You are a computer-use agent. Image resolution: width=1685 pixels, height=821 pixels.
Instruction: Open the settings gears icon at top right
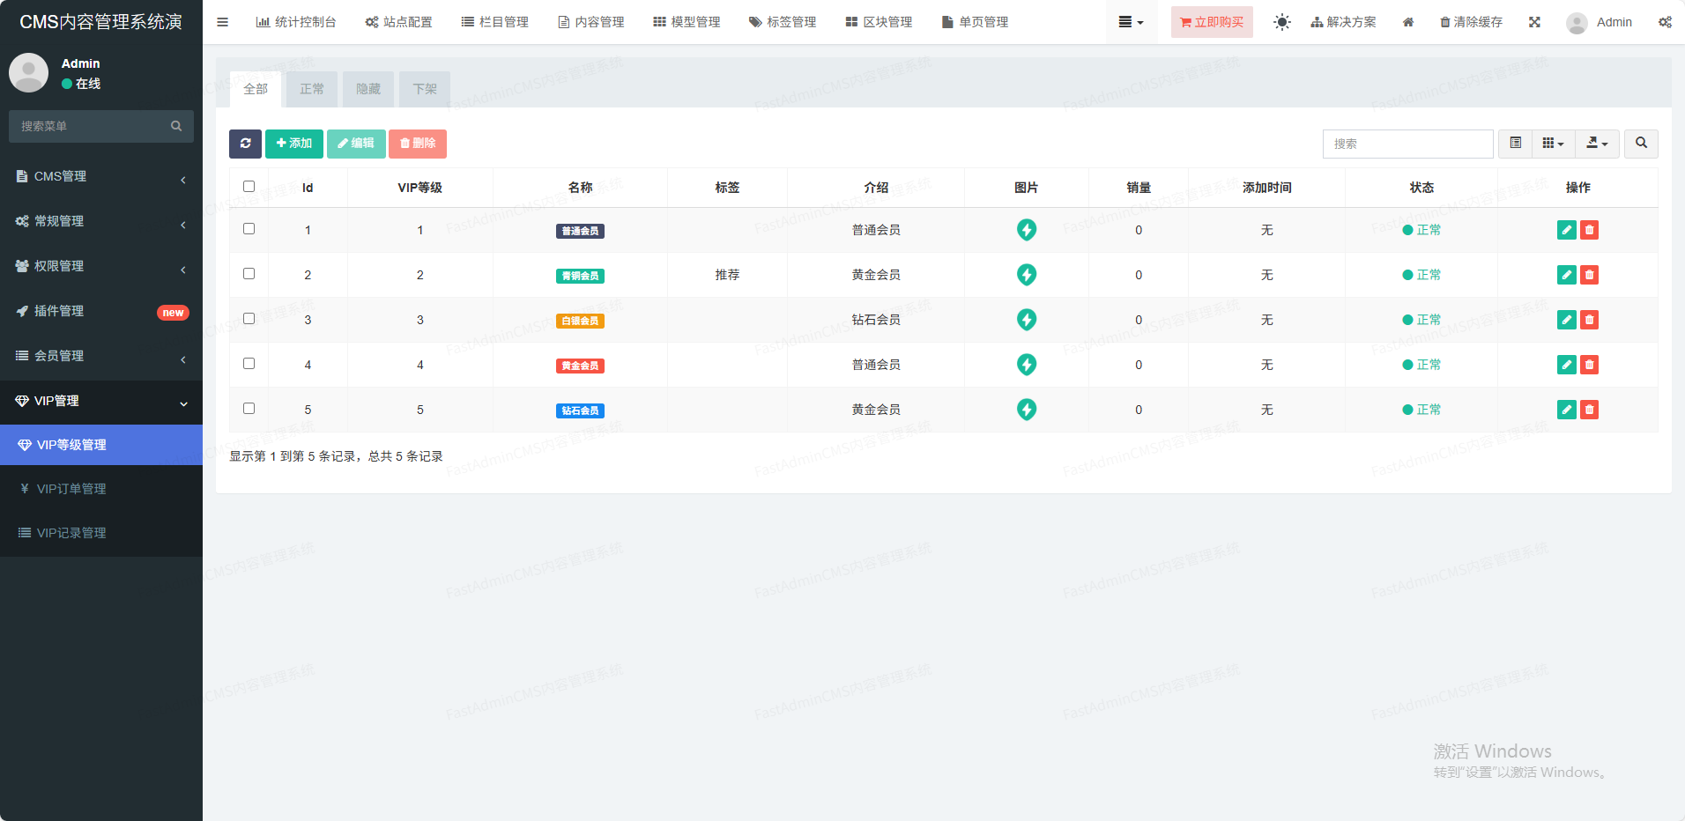click(1665, 22)
